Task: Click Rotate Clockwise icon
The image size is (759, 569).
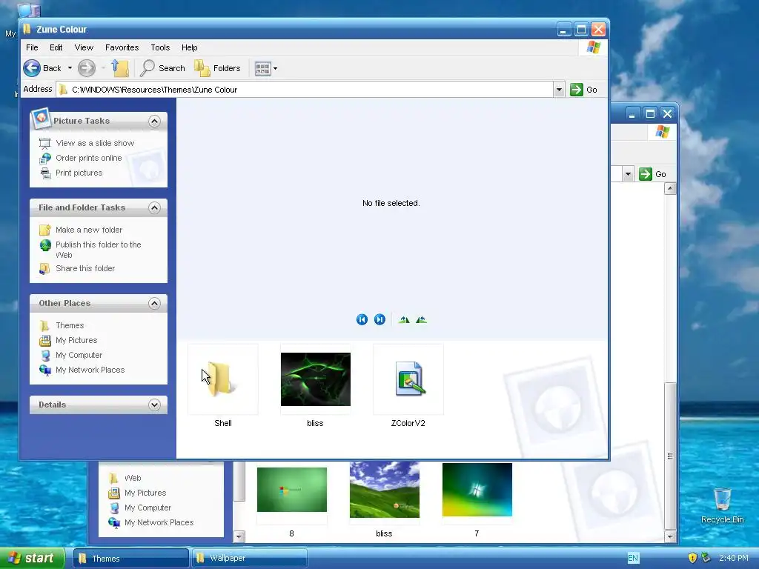Action: 404,319
